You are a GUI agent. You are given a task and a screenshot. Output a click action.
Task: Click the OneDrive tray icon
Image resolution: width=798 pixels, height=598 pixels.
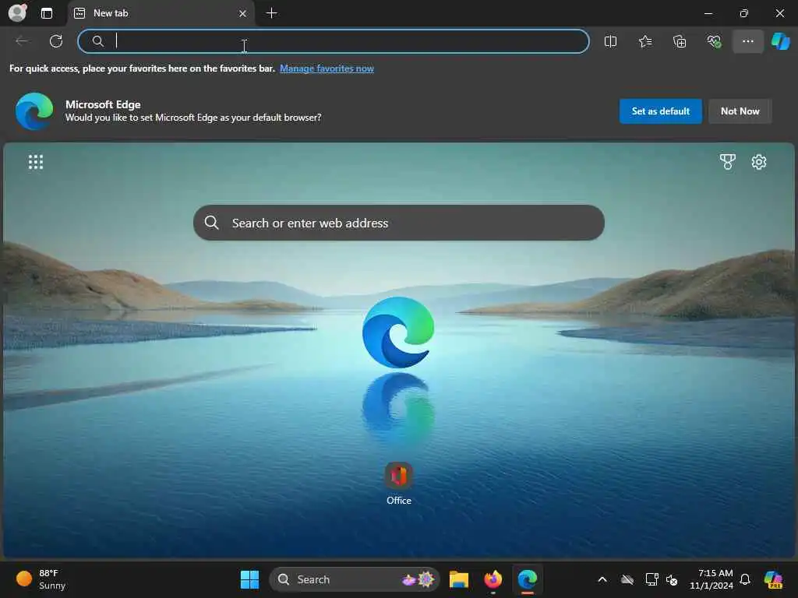click(627, 579)
